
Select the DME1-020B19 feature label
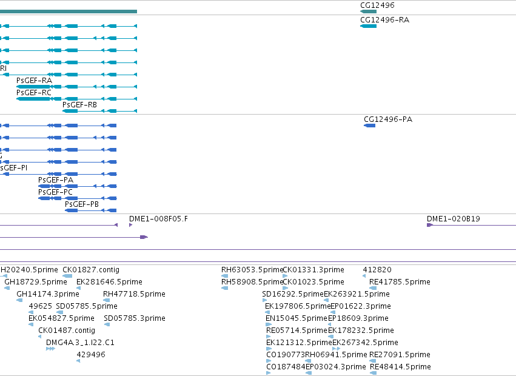(453, 218)
